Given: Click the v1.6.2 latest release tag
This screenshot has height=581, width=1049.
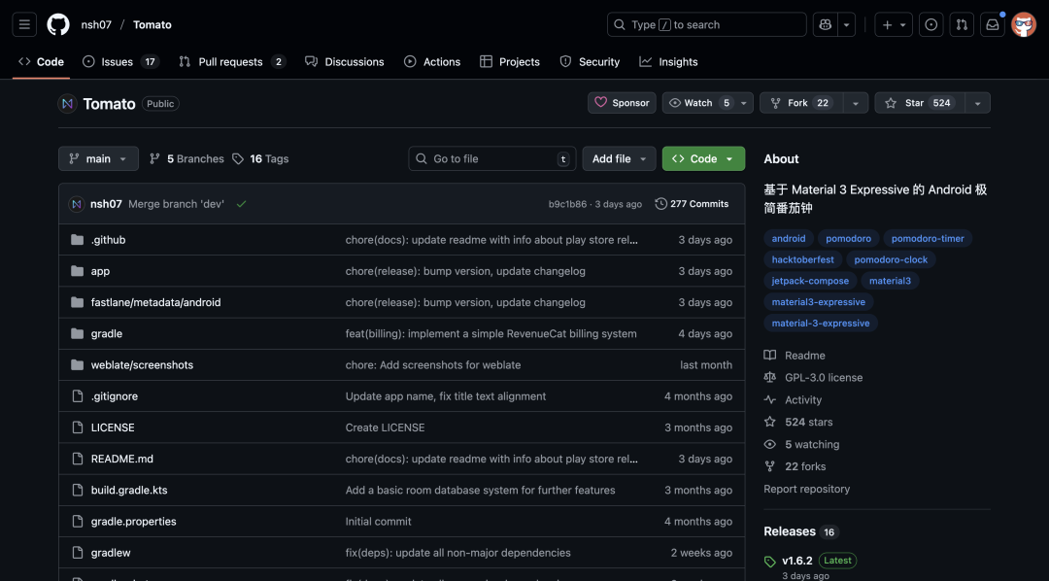Looking at the screenshot, I should (796, 561).
